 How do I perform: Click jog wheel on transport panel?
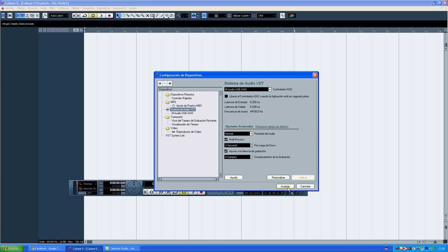tap(134, 188)
